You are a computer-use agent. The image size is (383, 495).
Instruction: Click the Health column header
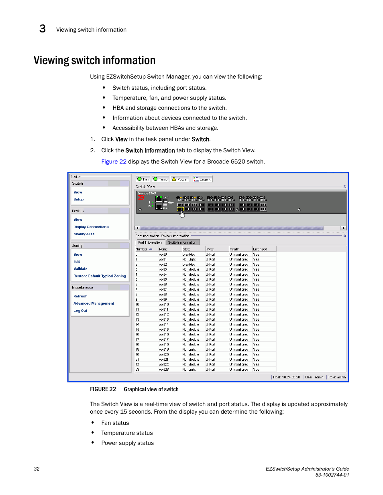pos(240,249)
